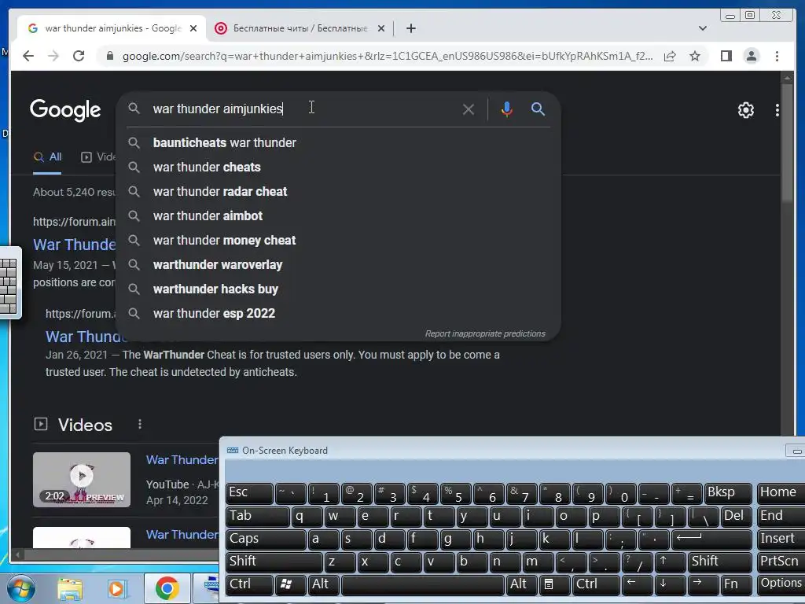Toggle the Fn key on On-Screen Keyboard
The image size is (805, 604).
(736, 584)
